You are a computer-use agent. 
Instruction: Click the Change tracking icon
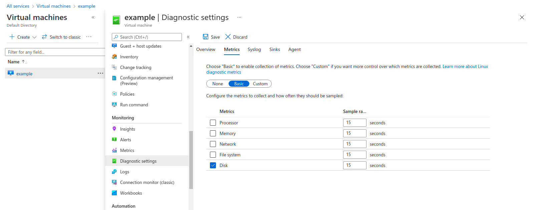(114, 67)
